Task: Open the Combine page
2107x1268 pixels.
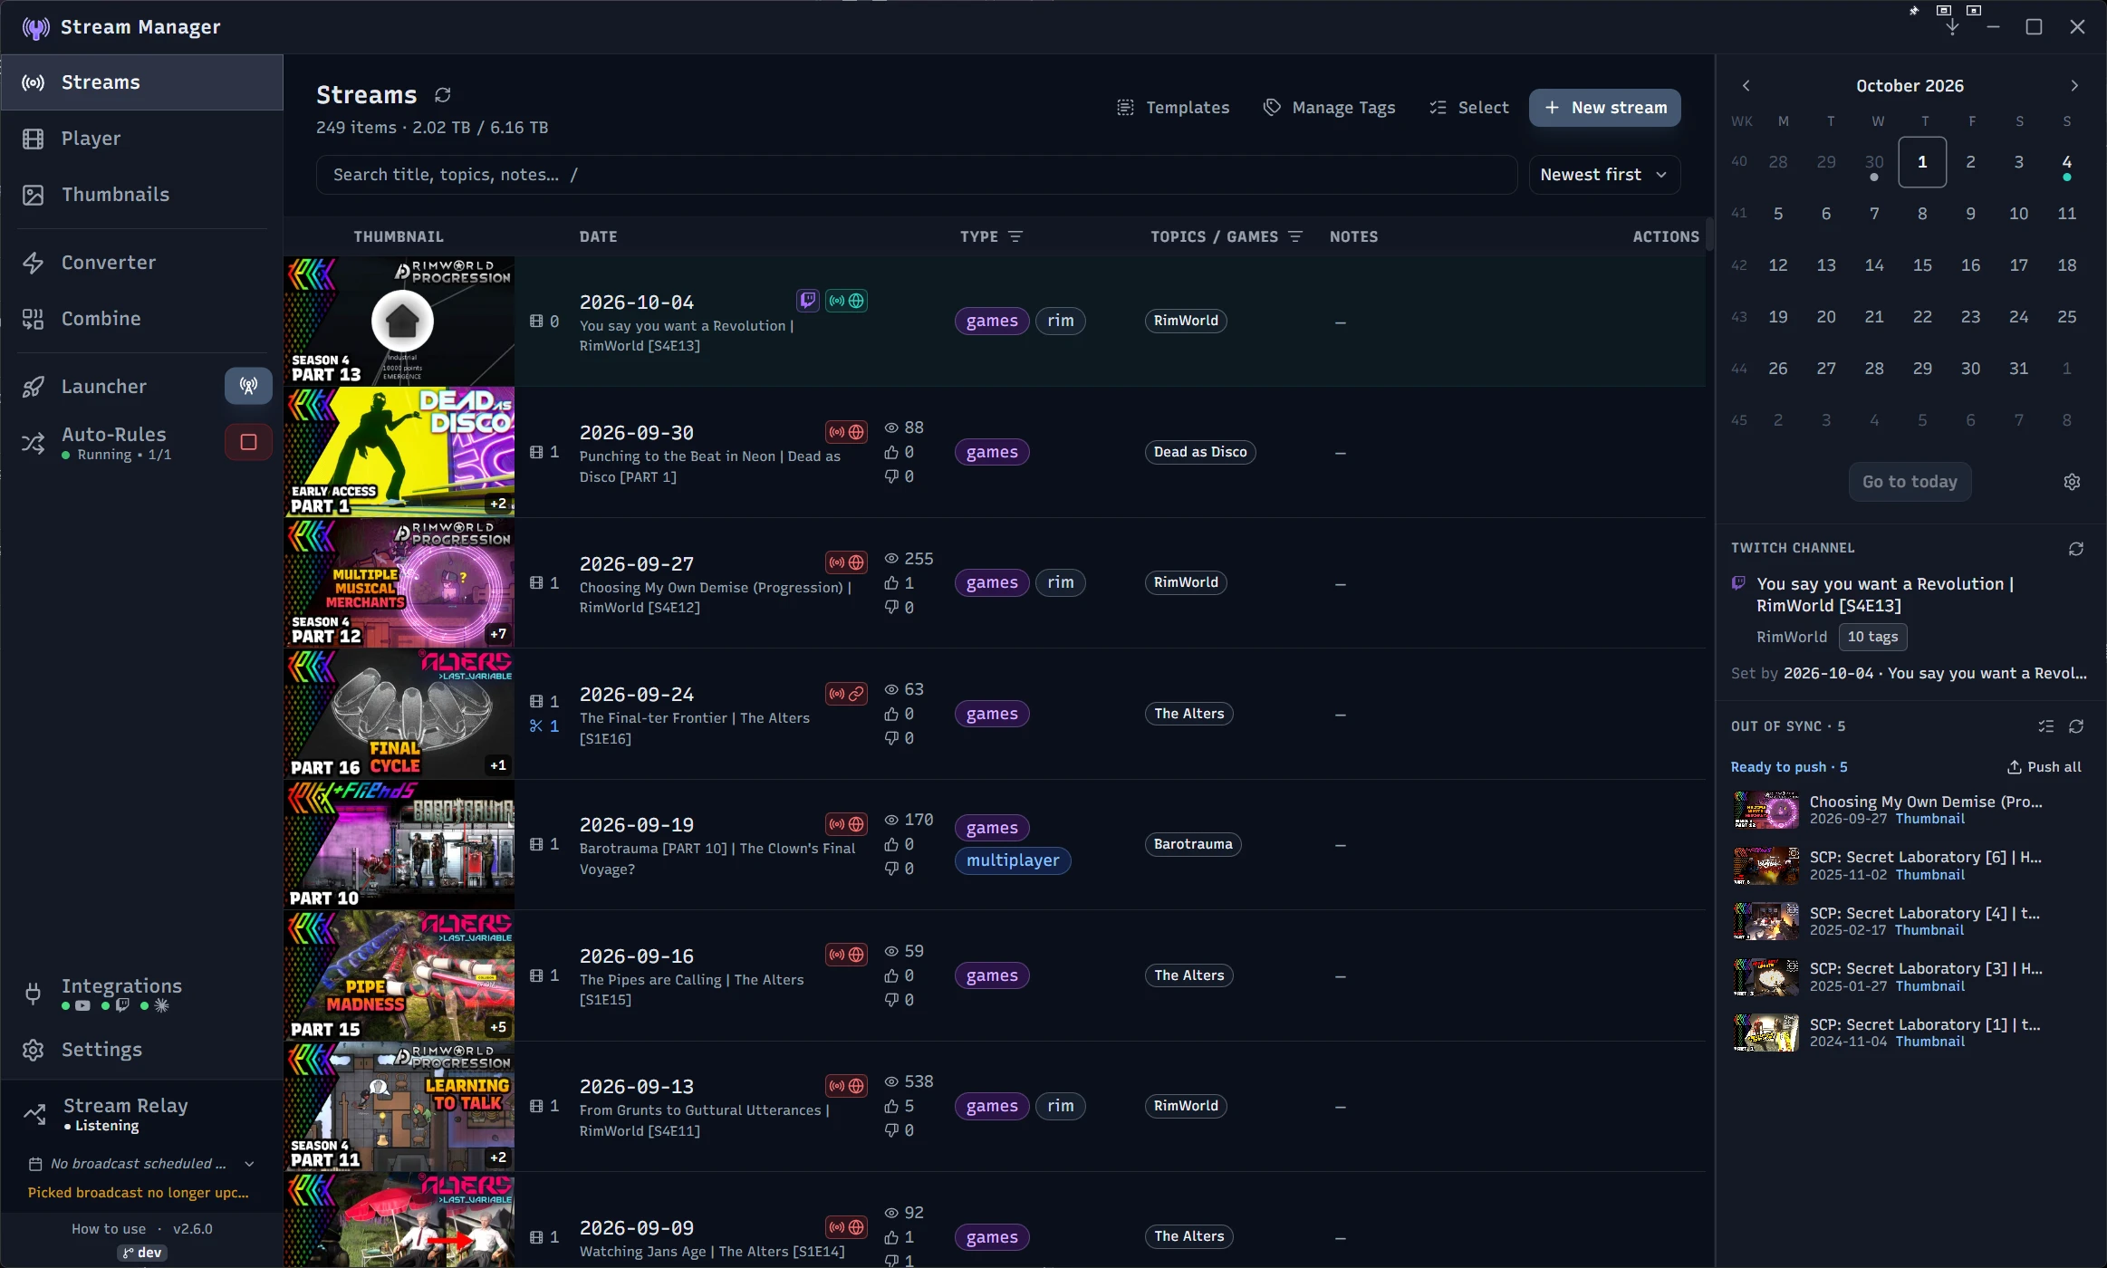Action: [142, 319]
